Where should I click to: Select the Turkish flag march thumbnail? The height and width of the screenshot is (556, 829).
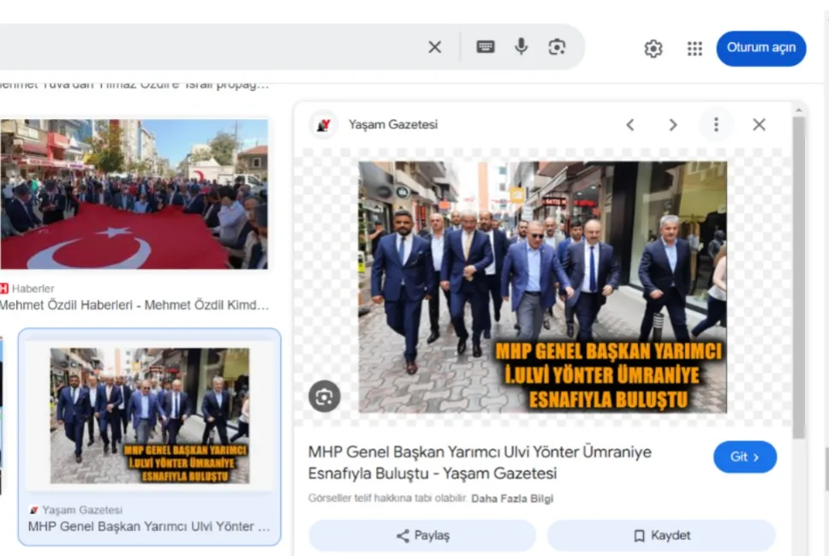click(134, 194)
